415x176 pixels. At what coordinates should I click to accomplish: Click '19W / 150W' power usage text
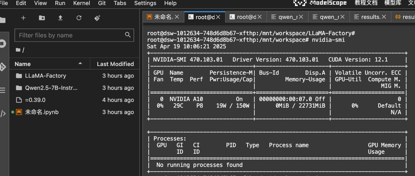point(233,106)
